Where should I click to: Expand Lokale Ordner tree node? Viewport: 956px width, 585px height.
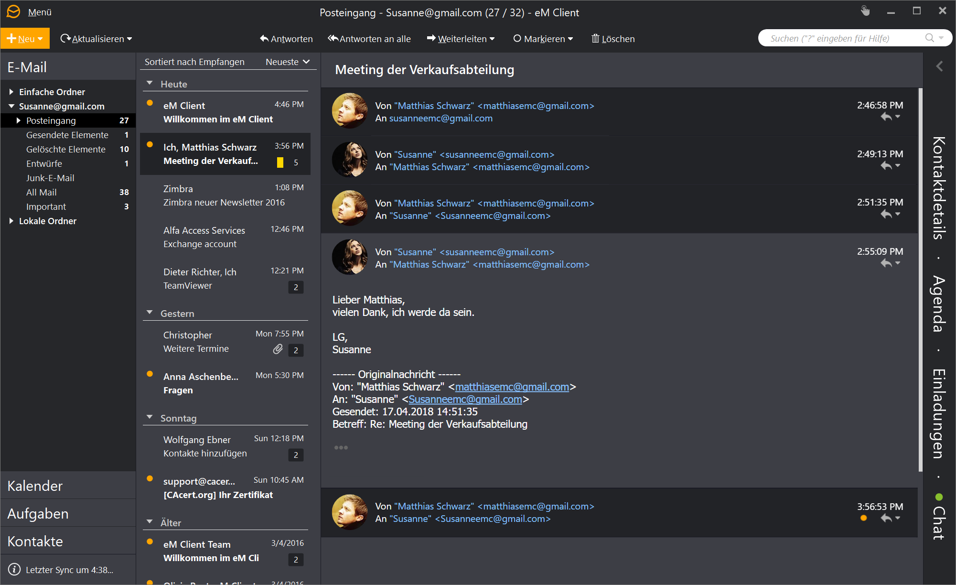(11, 221)
